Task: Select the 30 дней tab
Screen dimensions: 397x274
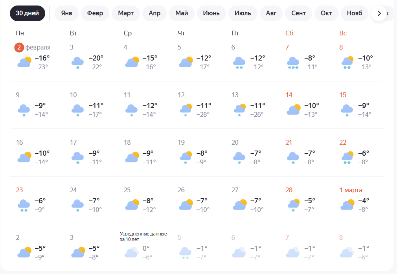Action: click(28, 13)
